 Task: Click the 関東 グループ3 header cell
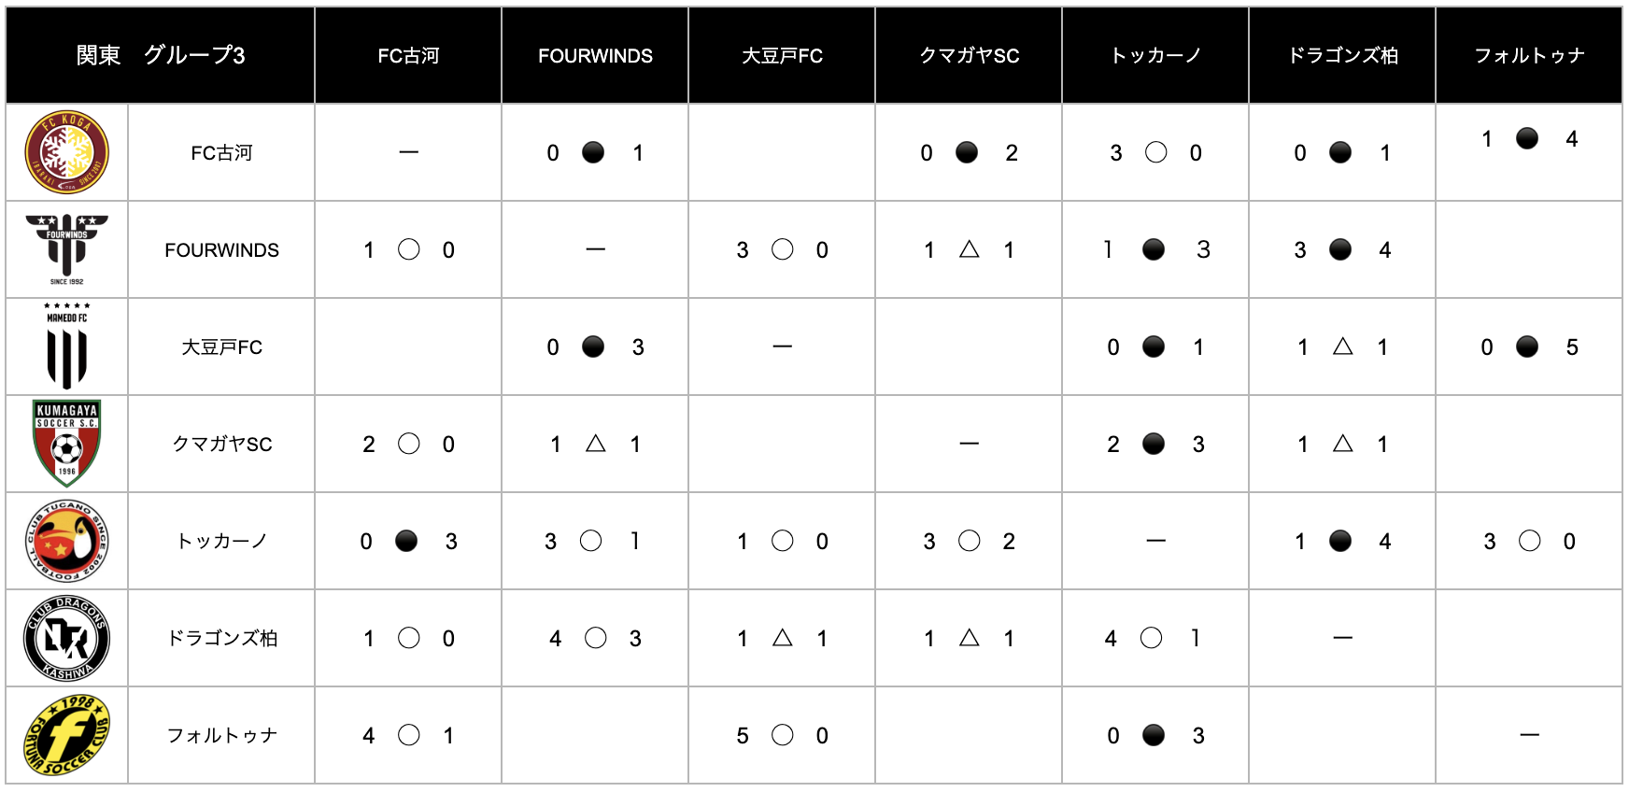click(x=160, y=55)
